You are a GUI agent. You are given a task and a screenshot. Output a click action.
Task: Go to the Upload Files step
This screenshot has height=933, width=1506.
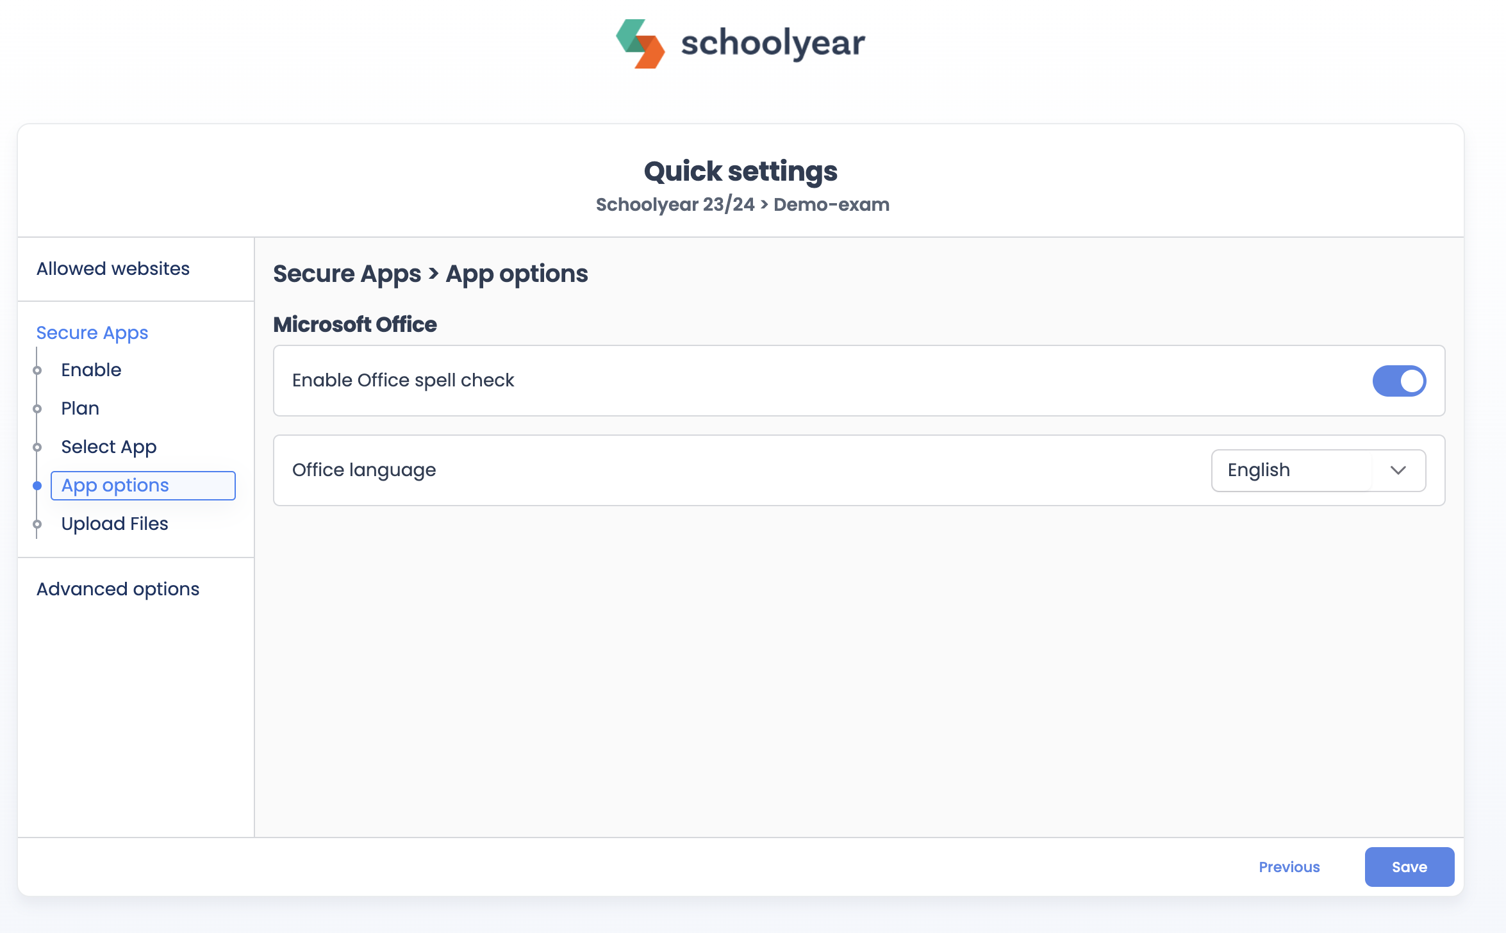pyautogui.click(x=115, y=524)
